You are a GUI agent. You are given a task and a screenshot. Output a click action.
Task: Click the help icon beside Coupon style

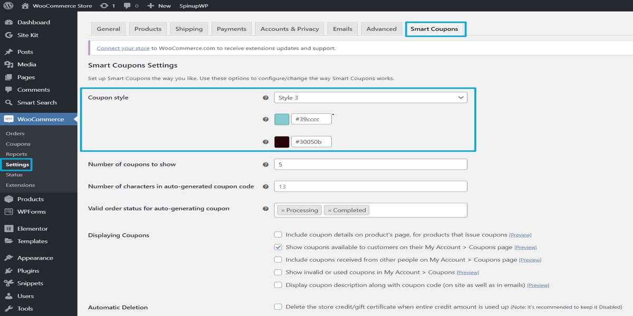265,98
